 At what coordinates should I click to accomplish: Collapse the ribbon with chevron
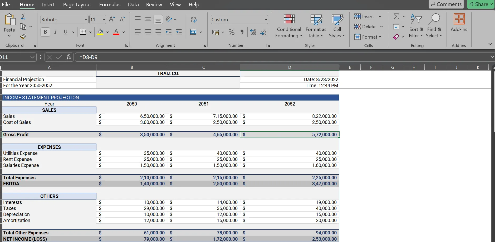click(490, 44)
